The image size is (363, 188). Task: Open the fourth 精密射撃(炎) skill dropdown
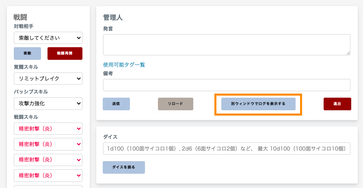[x=48, y=175]
